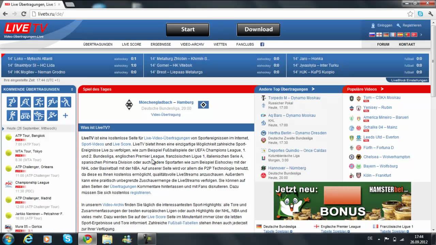Focus the address bar showing livetv.ru/de/

tap(218, 14)
